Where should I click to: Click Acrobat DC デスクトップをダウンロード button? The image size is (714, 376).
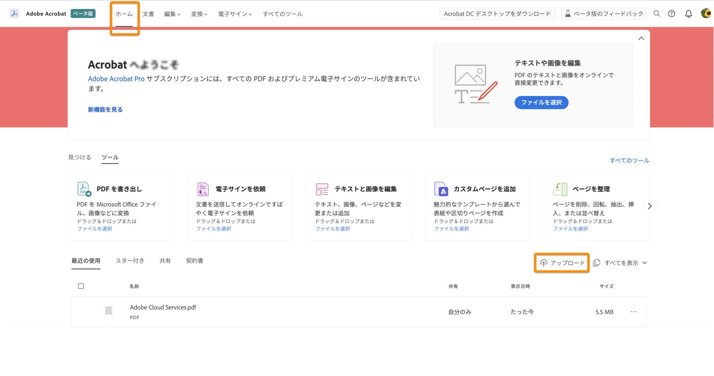(x=497, y=14)
